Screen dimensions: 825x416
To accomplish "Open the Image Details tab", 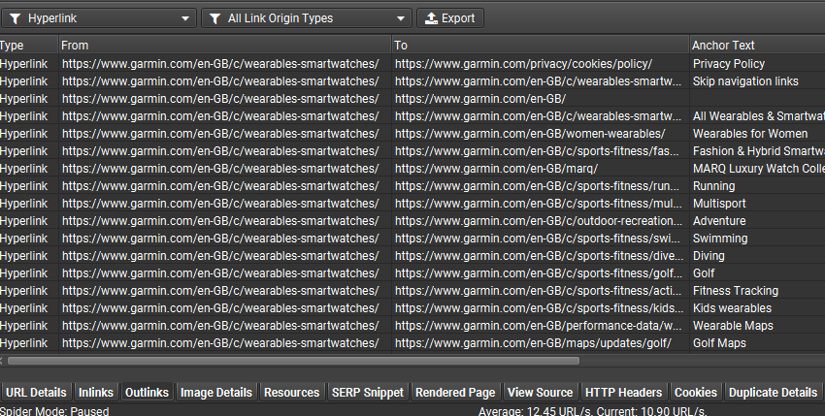I will tap(216, 393).
